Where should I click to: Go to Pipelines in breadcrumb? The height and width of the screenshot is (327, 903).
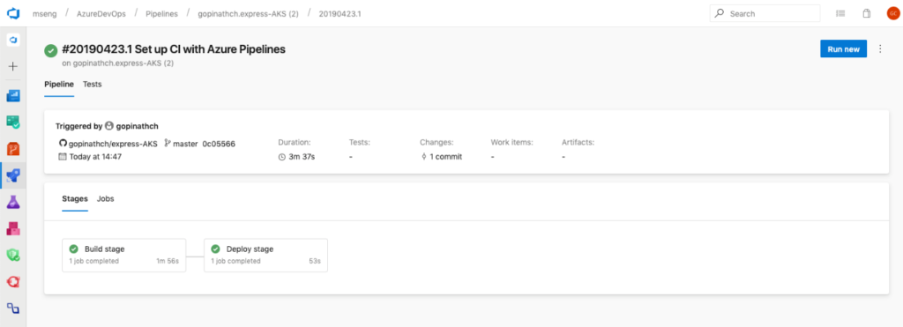161,13
